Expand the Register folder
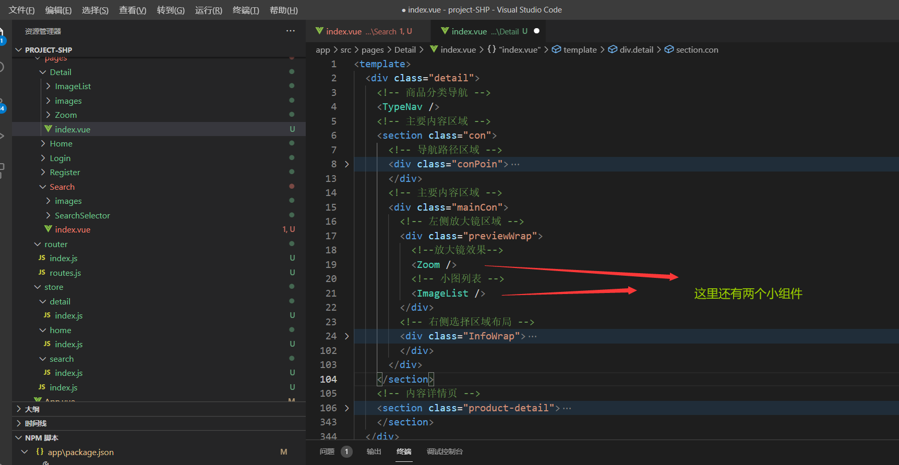 [x=43, y=172]
